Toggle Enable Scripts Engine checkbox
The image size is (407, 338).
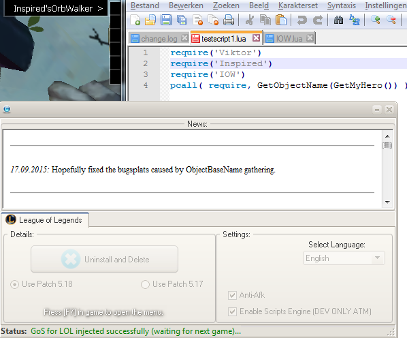click(x=232, y=311)
